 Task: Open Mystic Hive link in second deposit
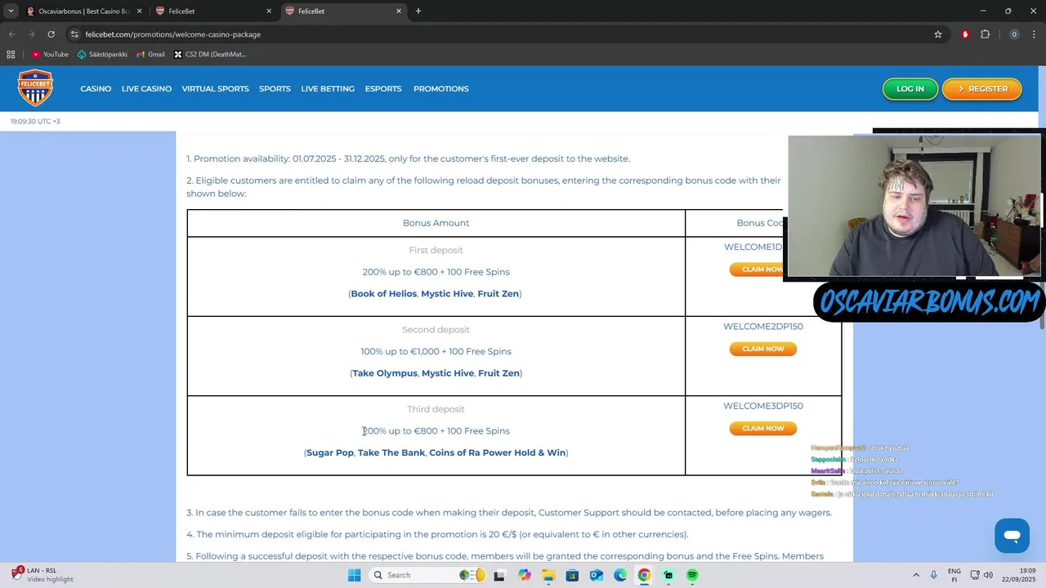click(447, 373)
